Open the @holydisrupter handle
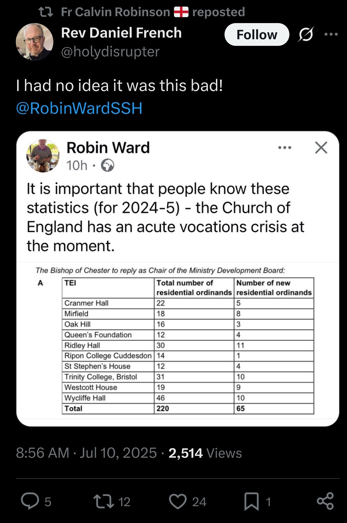The image size is (347, 523). [x=110, y=51]
